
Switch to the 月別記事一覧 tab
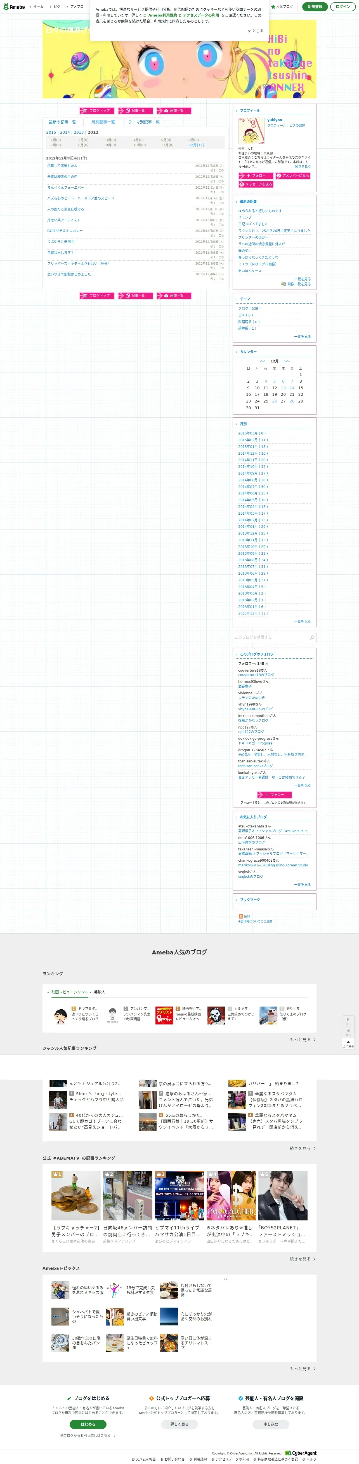[x=103, y=122]
